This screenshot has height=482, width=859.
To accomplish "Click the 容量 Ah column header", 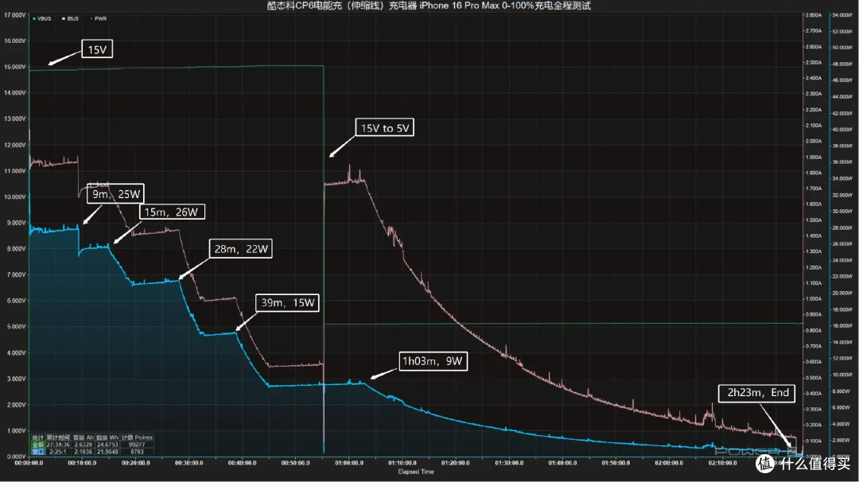I will [84, 437].
